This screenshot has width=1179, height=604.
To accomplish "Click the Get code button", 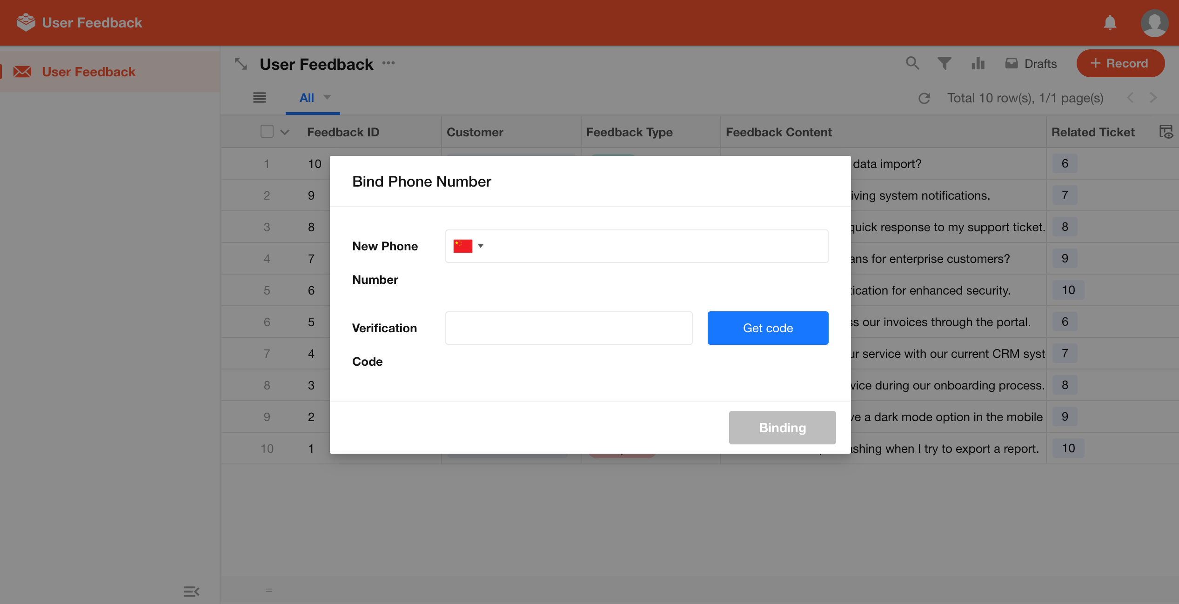I will click(767, 328).
